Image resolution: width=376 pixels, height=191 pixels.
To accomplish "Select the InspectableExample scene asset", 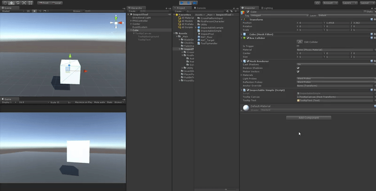I will (210, 28).
